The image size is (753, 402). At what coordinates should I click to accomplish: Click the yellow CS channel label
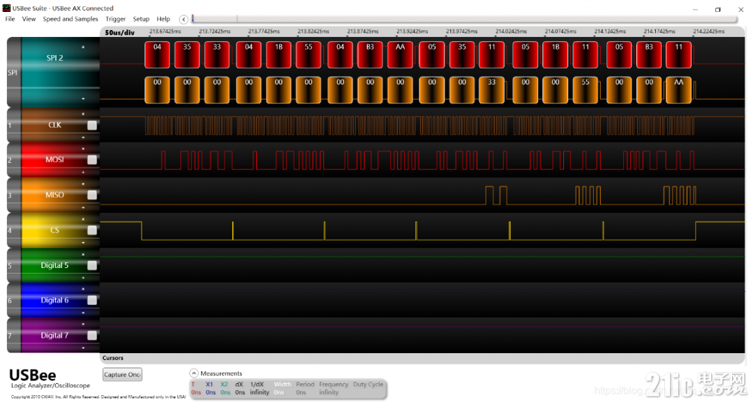pyautogui.click(x=54, y=230)
